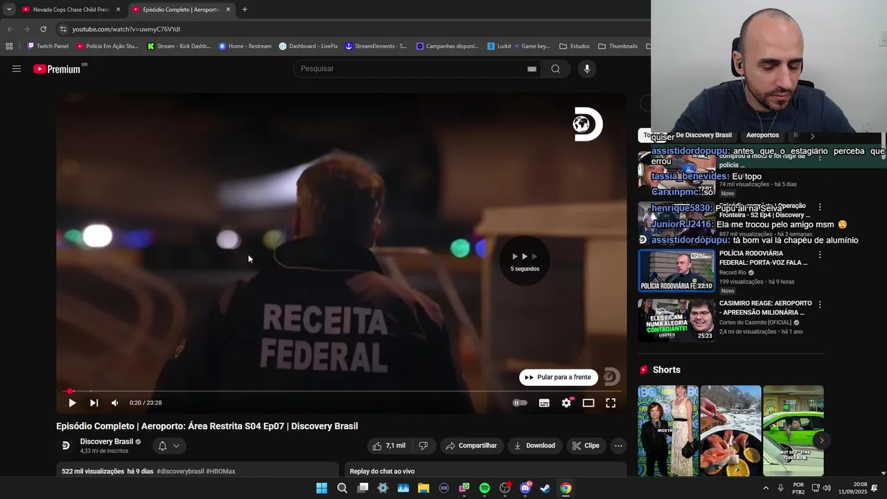This screenshot has width=887, height=499.
Task: View site information icon in the address bar
Action: [63, 29]
